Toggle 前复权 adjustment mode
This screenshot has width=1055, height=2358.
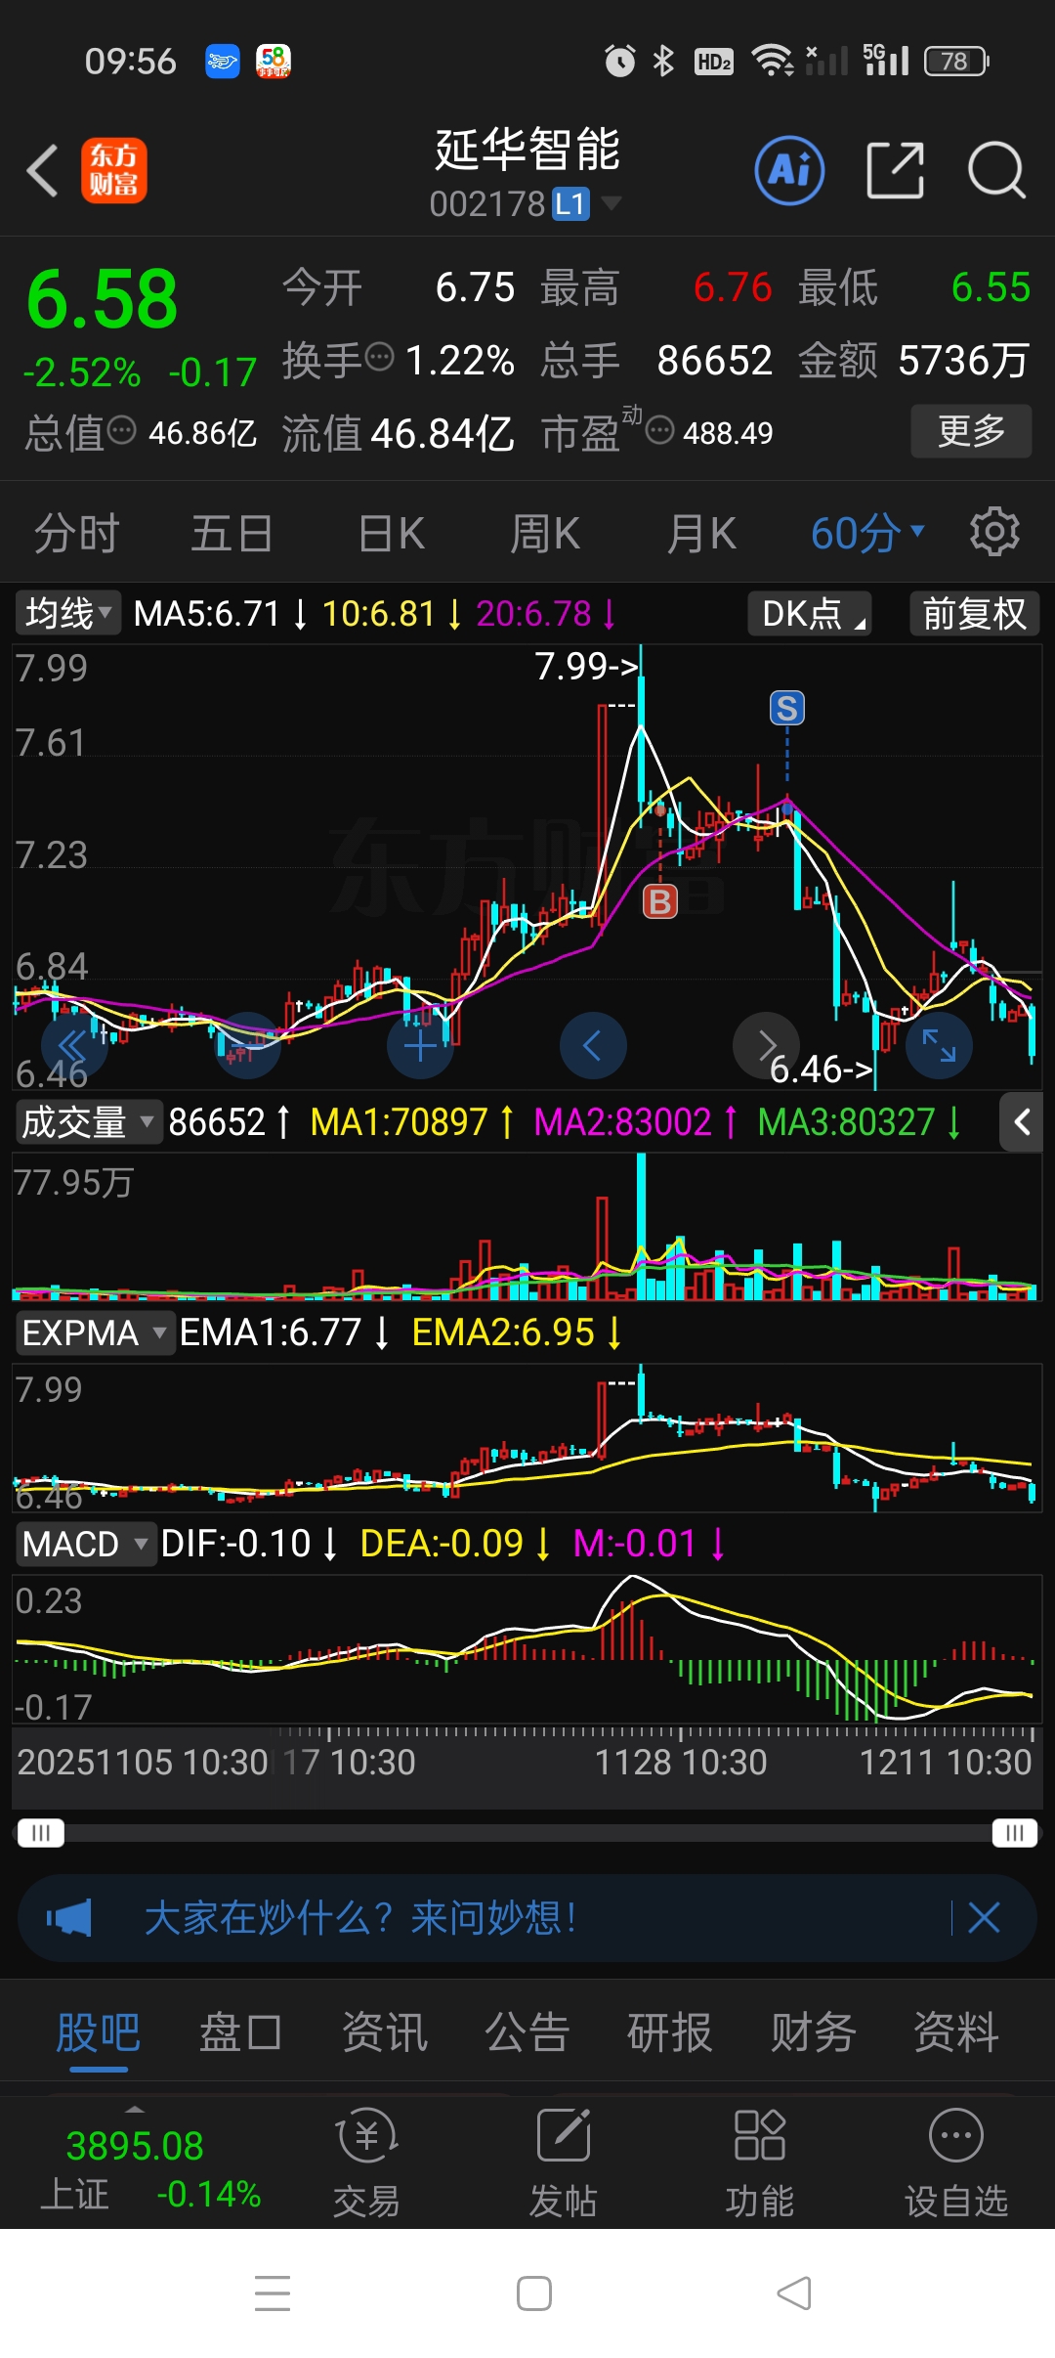(974, 614)
